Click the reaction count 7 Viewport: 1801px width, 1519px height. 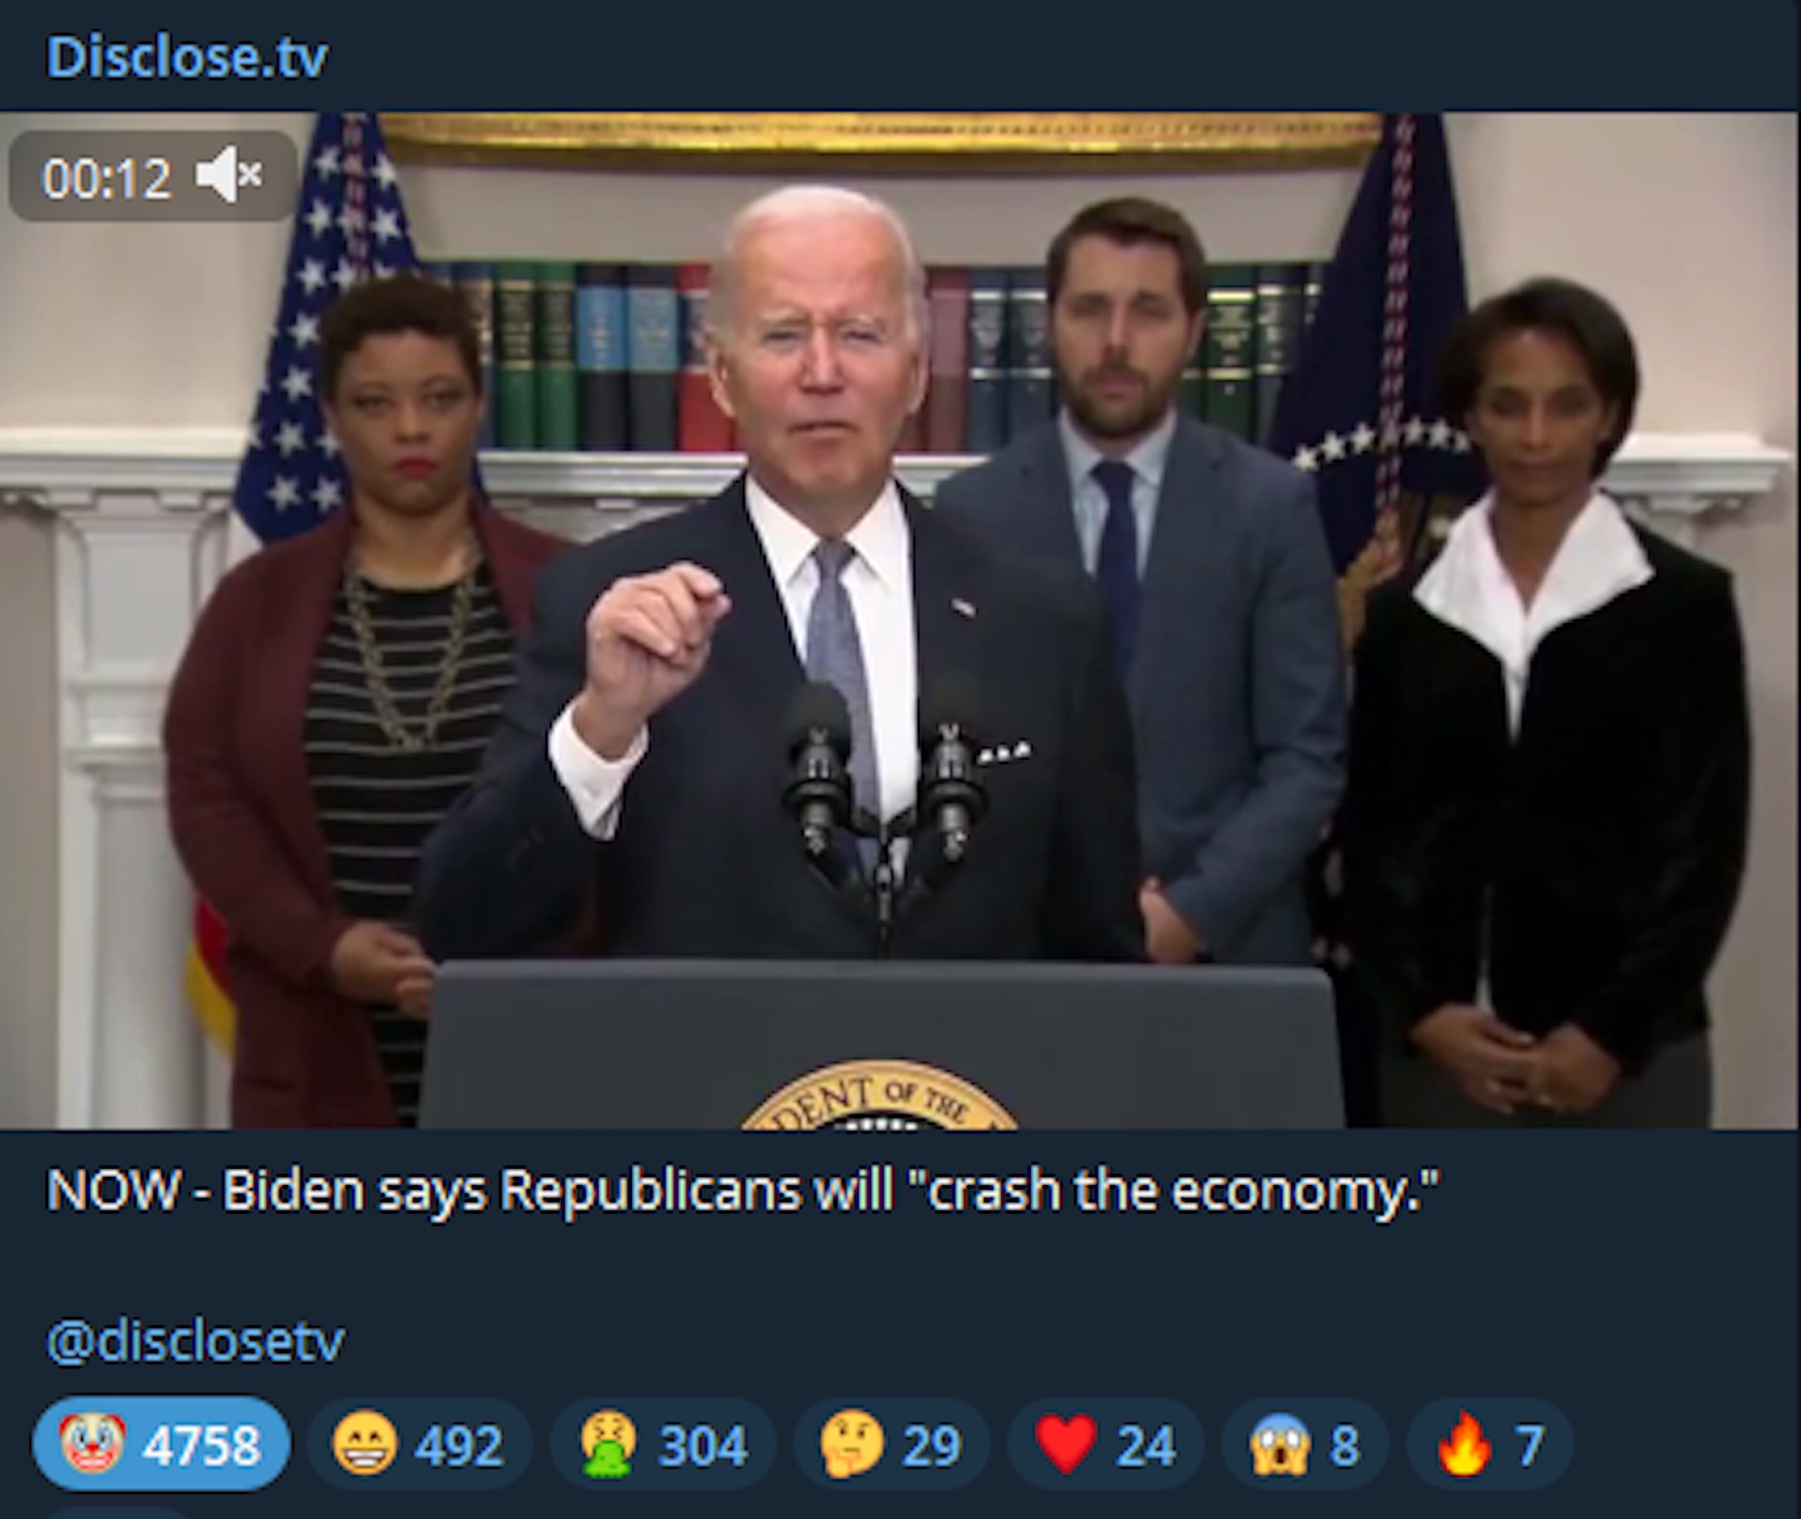[x=1530, y=1445]
